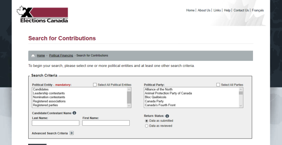
Task: Click Political Entity list down arrow
Action: coord(129,106)
